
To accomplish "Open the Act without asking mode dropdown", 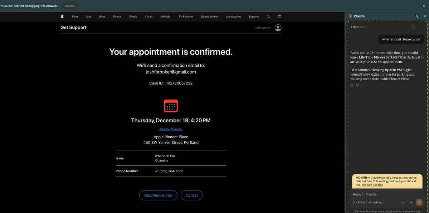I will [x=369, y=202].
